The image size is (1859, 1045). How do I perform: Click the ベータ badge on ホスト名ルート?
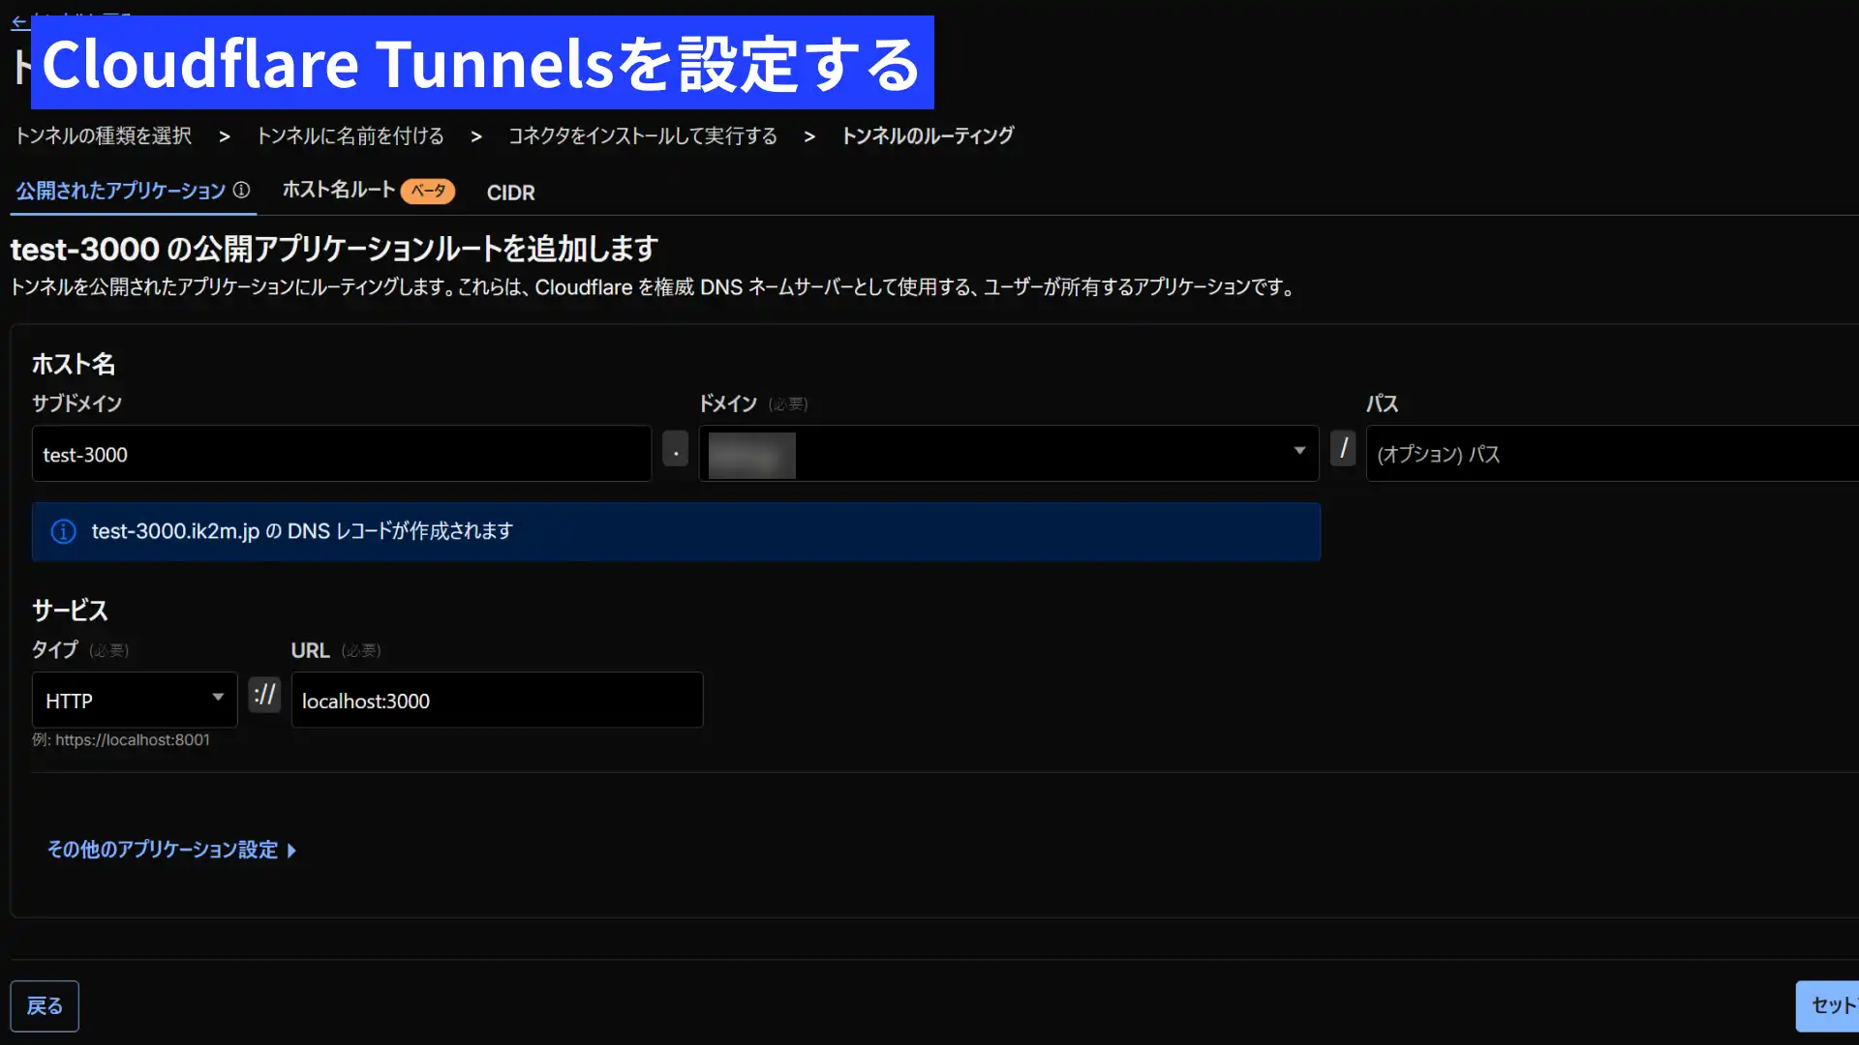pos(427,192)
